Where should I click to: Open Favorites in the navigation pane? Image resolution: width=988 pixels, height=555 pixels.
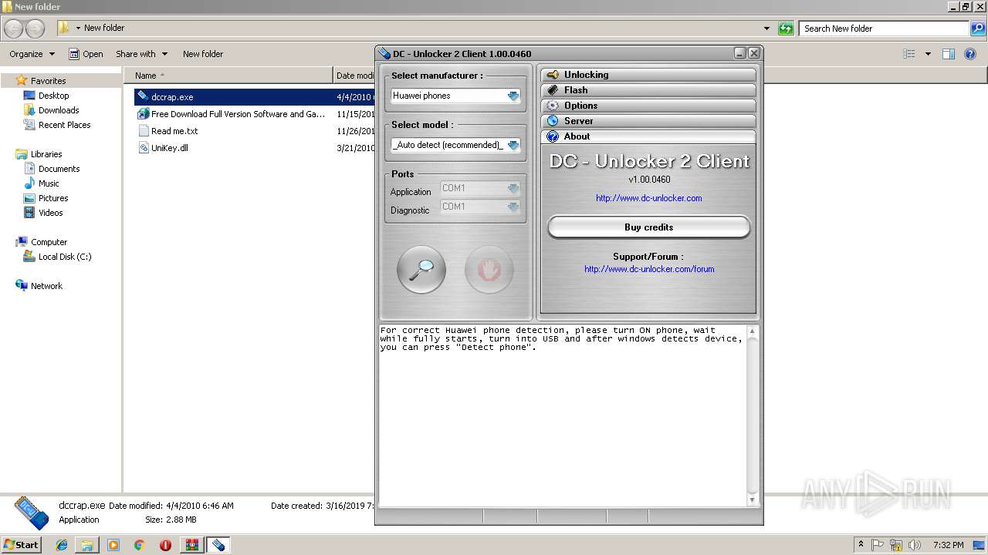(48, 81)
